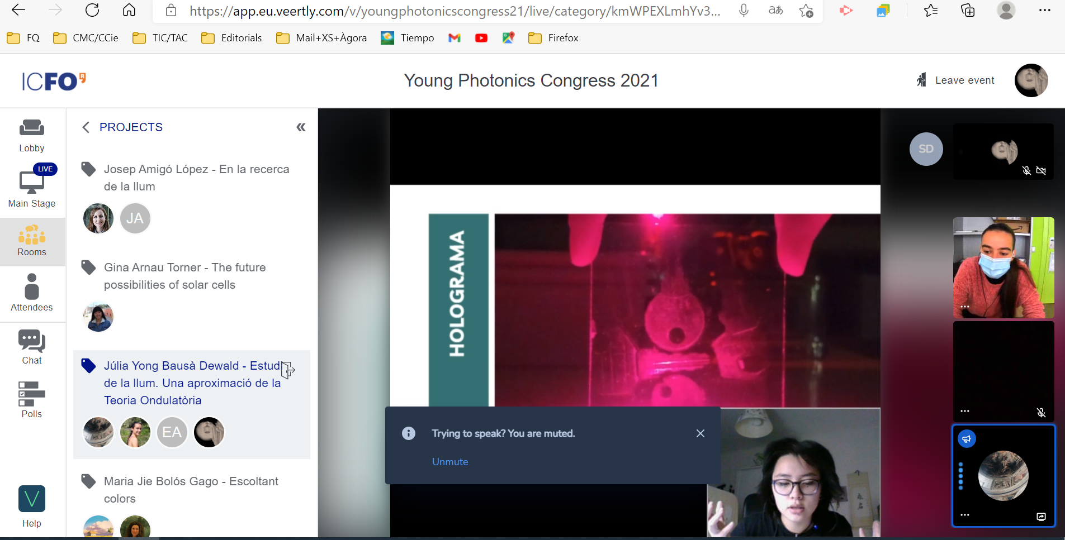Click Unmute in the muted notification
Viewport: 1065px width, 540px height.
coord(450,462)
